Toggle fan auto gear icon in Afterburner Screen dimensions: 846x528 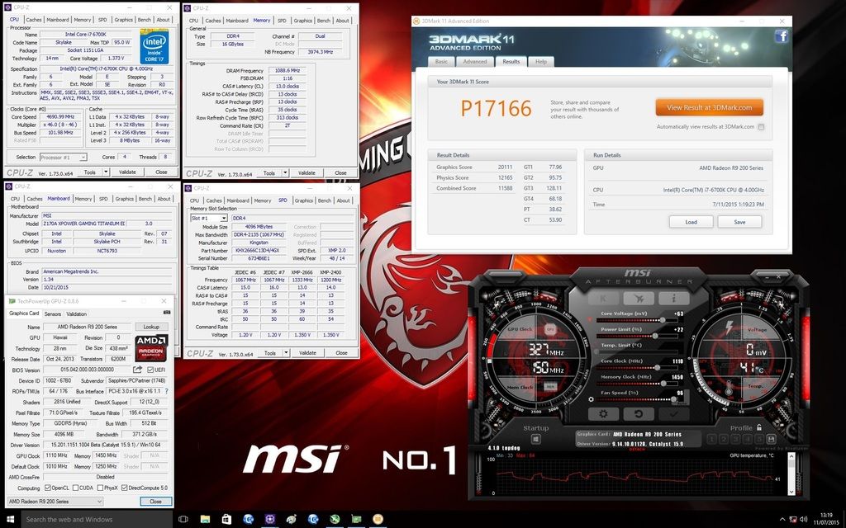click(x=591, y=399)
